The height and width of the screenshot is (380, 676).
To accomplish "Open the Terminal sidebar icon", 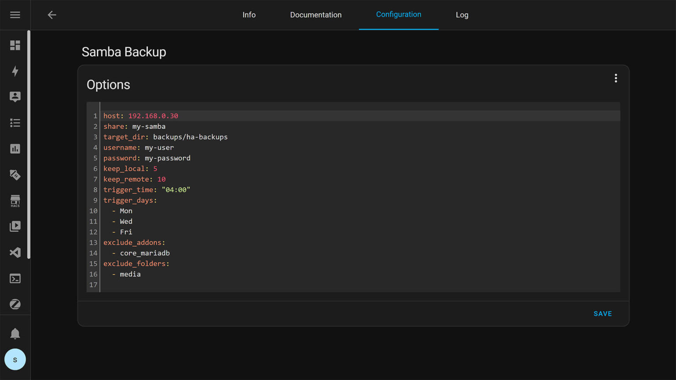I will pyautogui.click(x=15, y=278).
